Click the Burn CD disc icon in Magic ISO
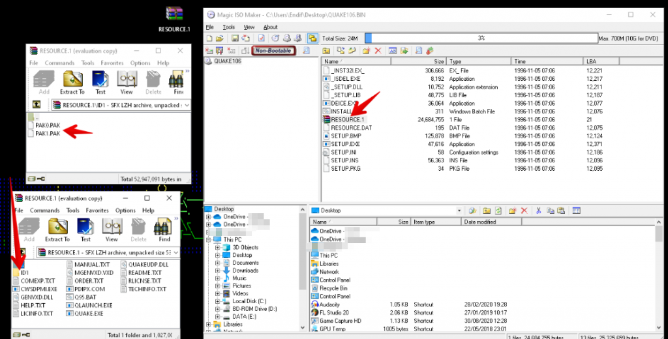 [276, 38]
